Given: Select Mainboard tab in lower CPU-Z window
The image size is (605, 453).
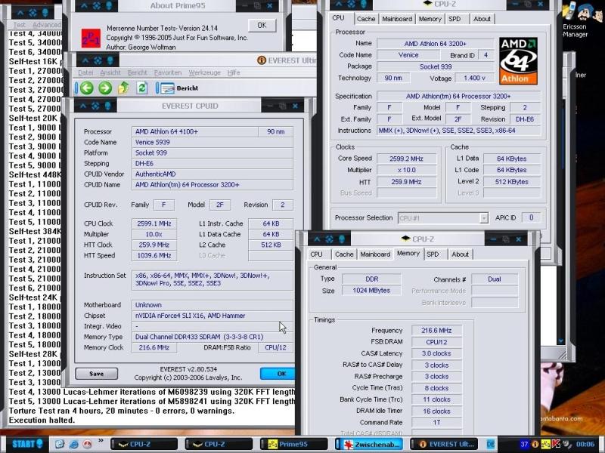Looking at the screenshot, I should tap(375, 254).
